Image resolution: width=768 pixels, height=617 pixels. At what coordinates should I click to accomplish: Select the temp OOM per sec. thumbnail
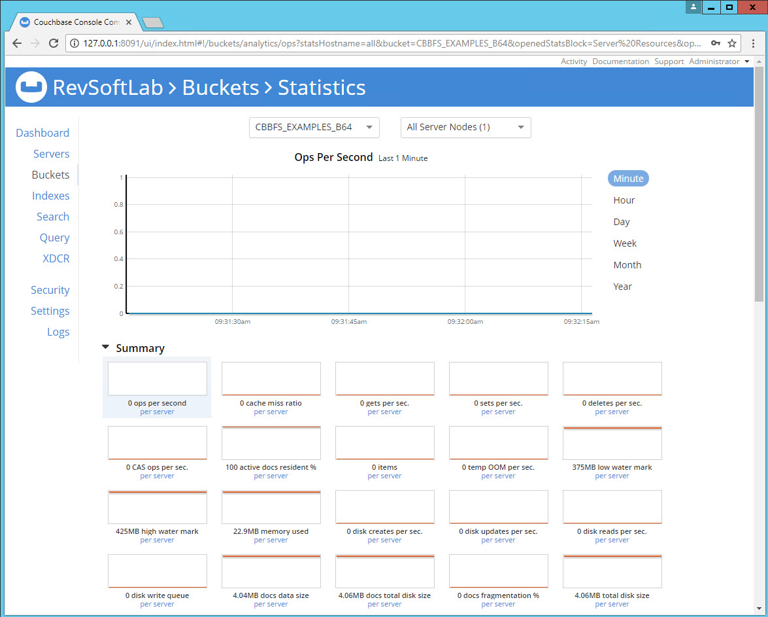point(498,443)
